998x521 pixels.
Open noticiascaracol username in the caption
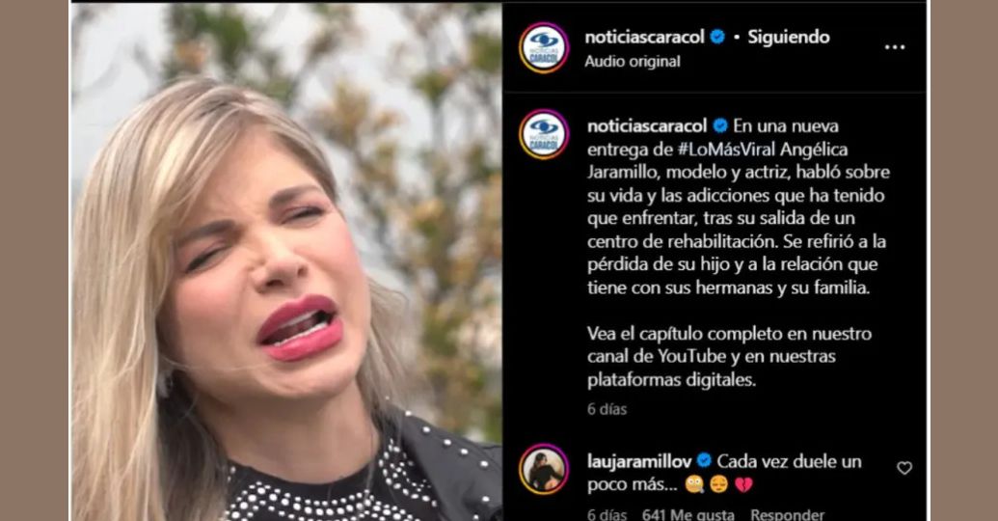(647, 126)
